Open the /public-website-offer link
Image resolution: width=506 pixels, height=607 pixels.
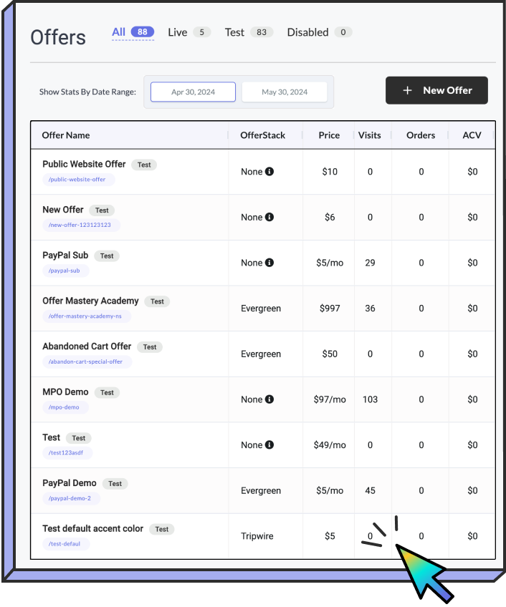coord(79,180)
